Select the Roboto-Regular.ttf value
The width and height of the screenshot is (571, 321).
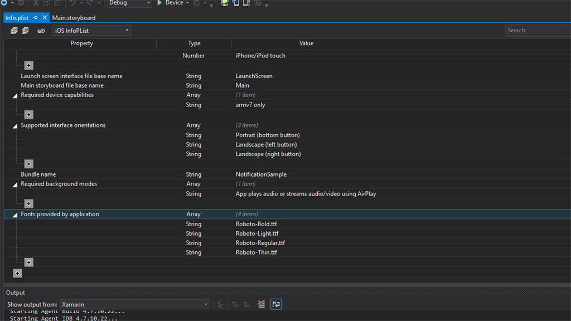[260, 243]
